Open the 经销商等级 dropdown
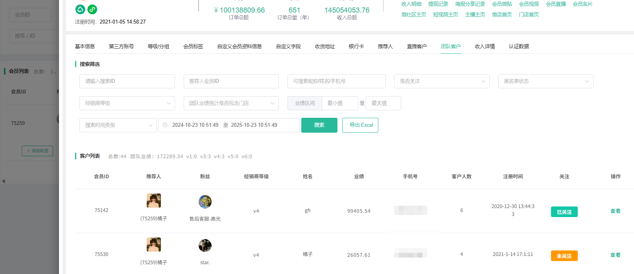 point(127,103)
